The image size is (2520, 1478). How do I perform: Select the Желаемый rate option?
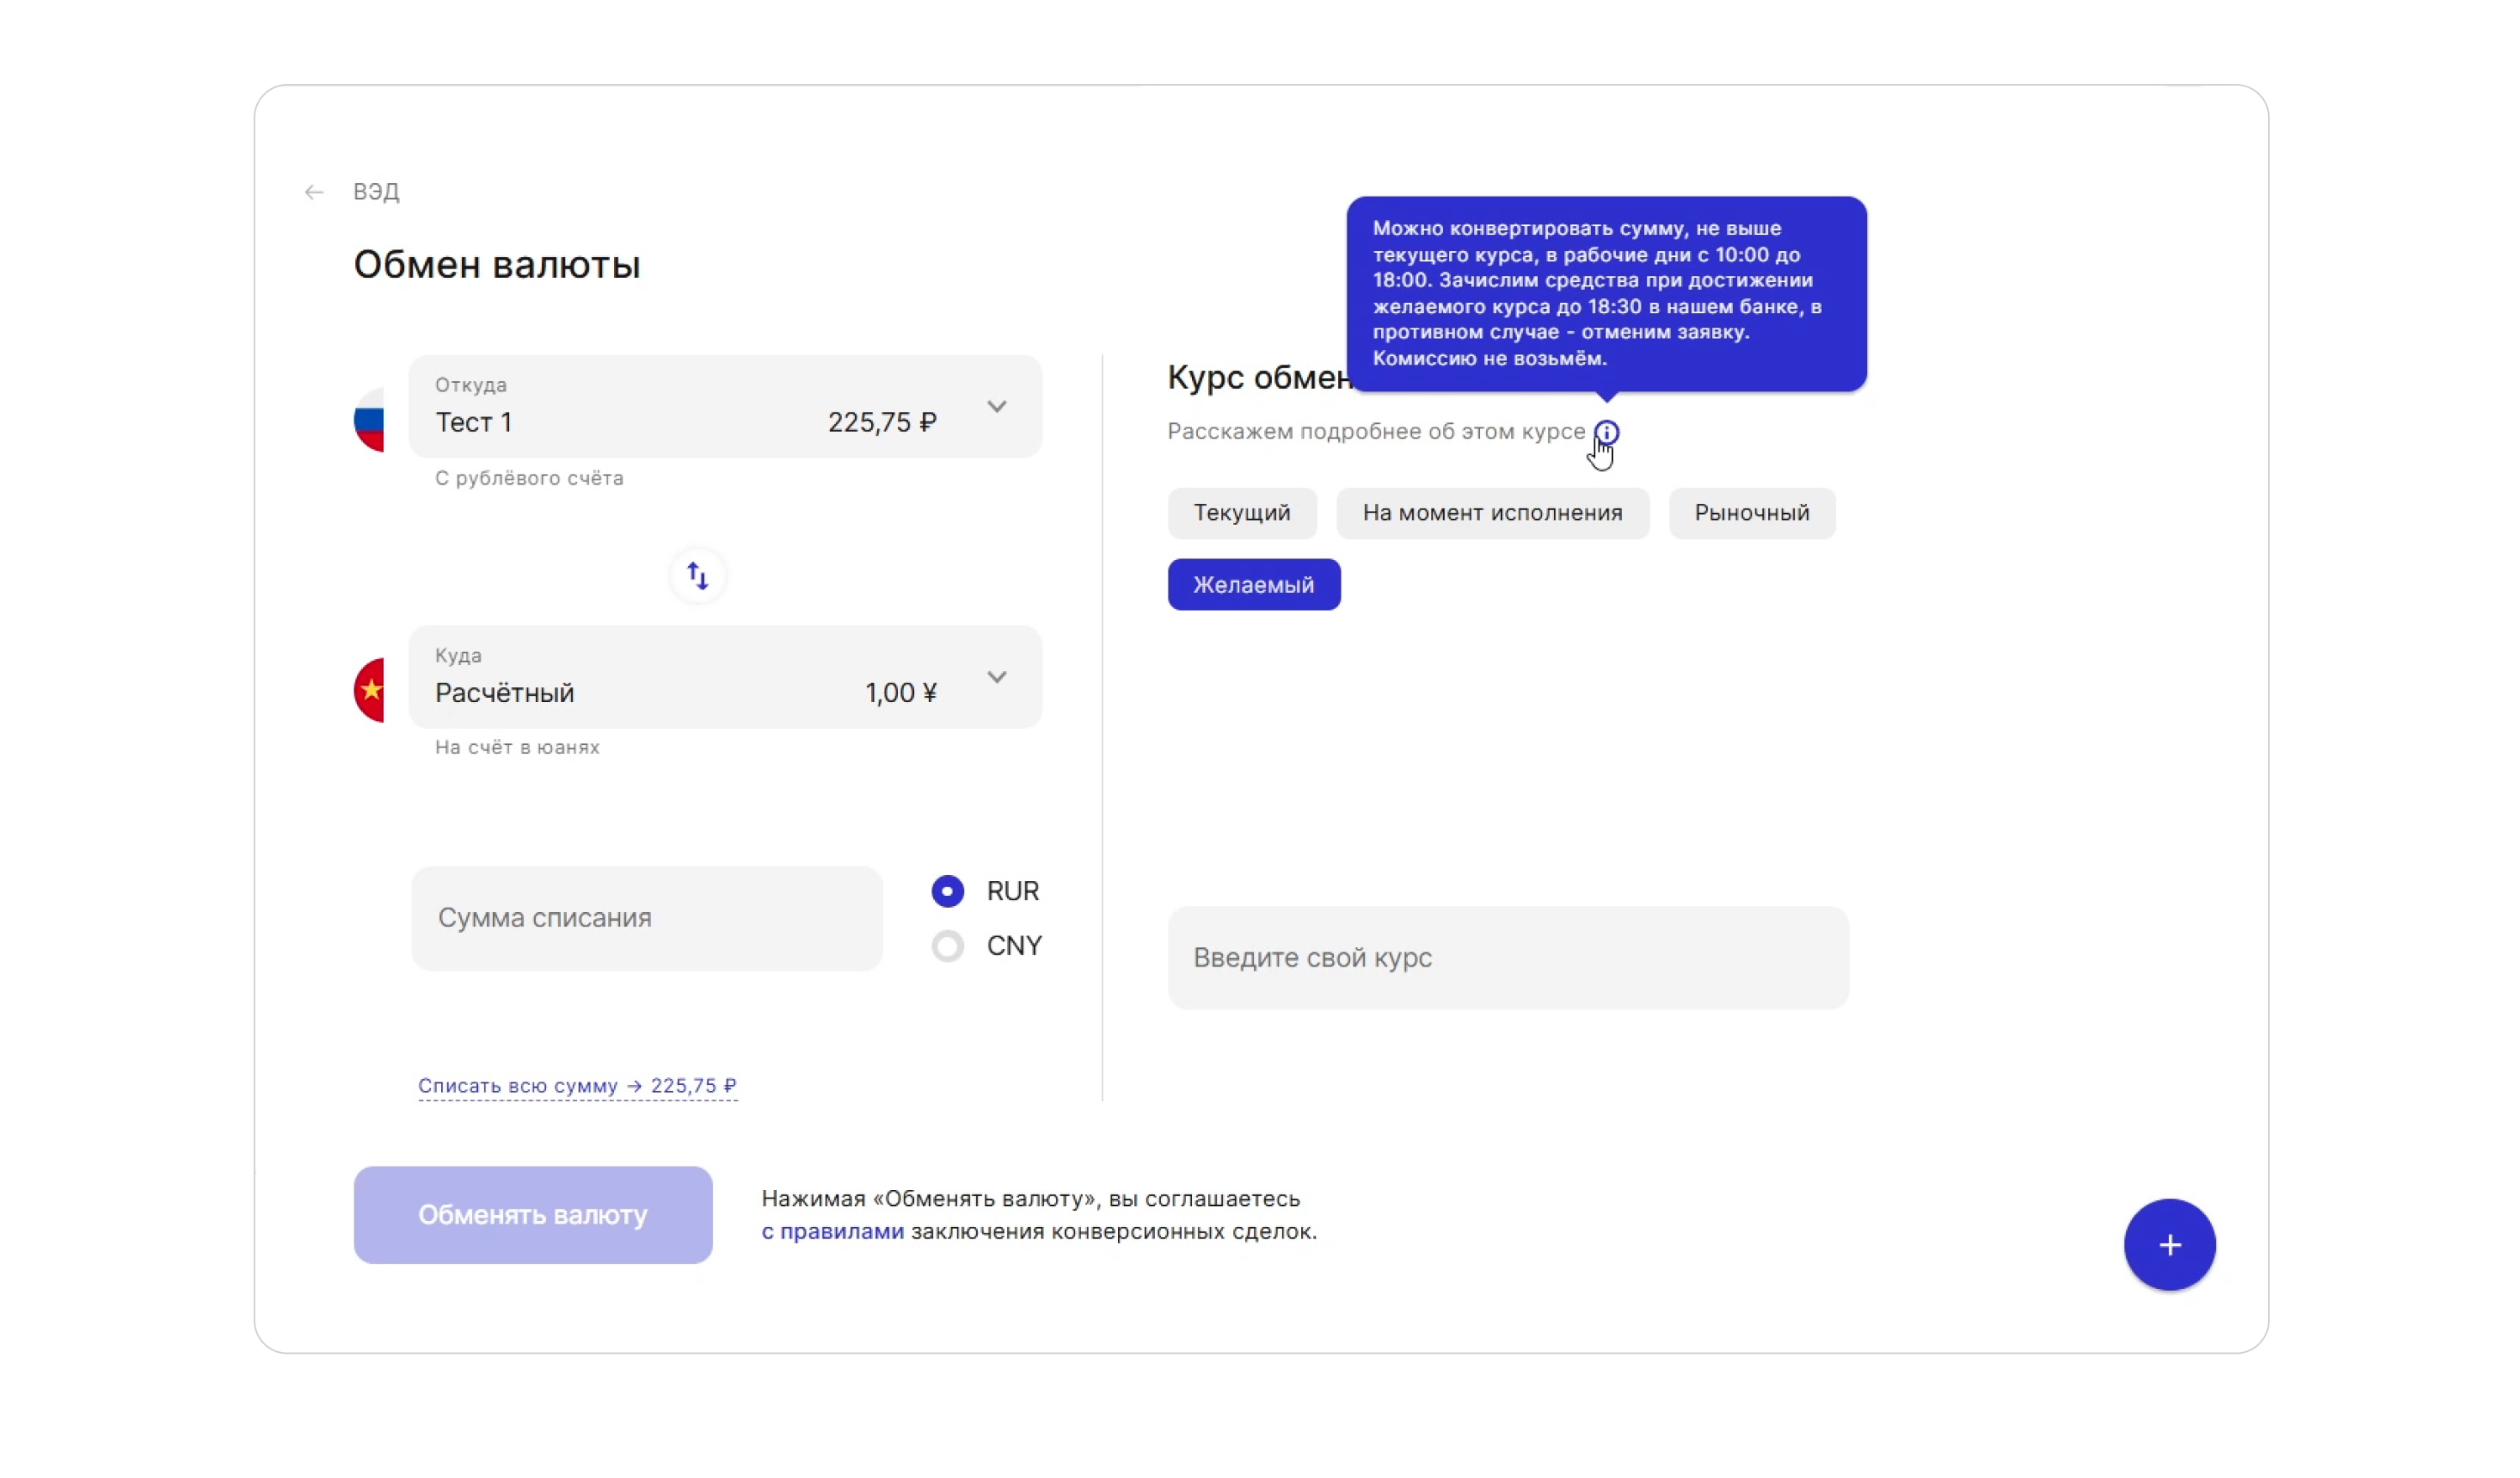(1253, 585)
